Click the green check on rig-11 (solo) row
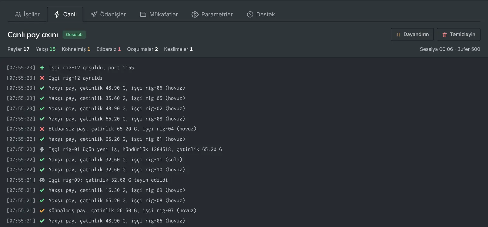Viewport: 488px width, 227px height. (42, 160)
